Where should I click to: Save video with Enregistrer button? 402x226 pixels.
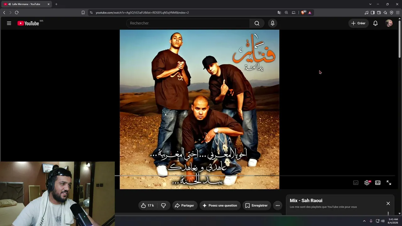pos(257,206)
